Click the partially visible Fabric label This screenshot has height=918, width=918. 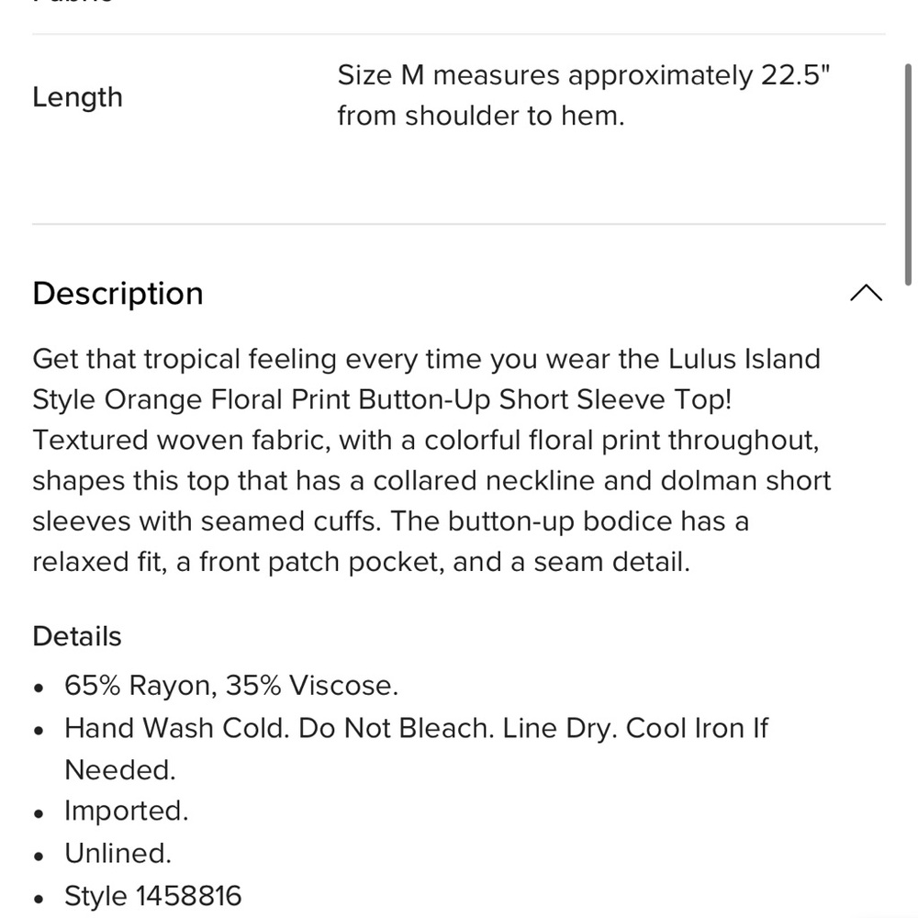tap(73, 3)
